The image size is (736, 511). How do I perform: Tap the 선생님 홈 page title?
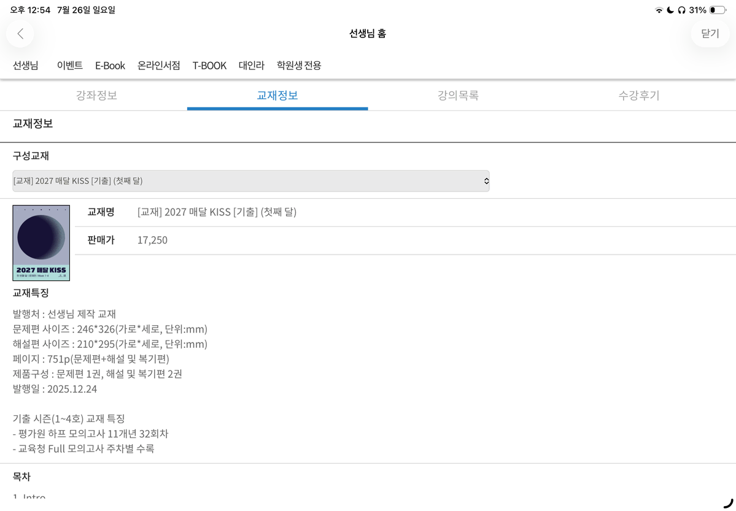(x=368, y=33)
